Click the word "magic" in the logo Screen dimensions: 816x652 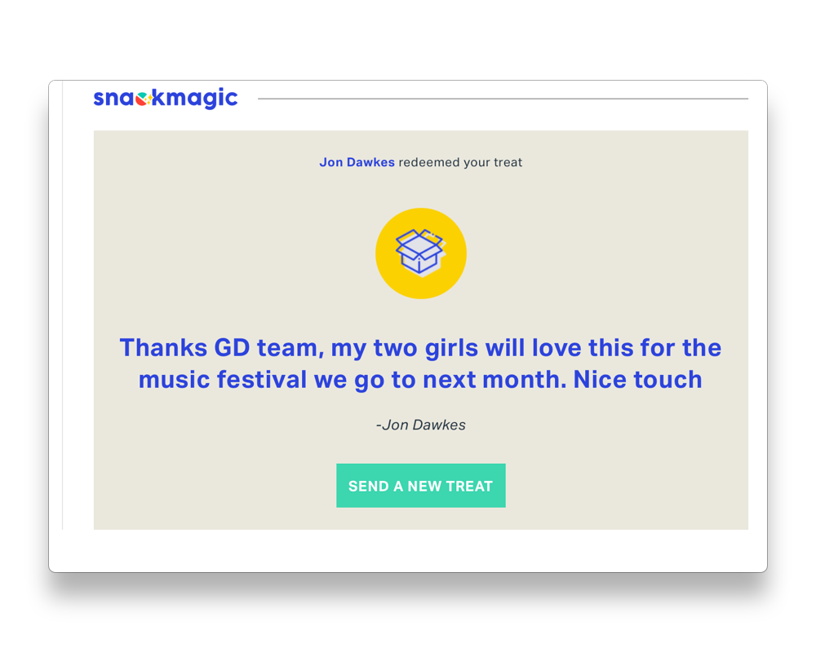(201, 99)
